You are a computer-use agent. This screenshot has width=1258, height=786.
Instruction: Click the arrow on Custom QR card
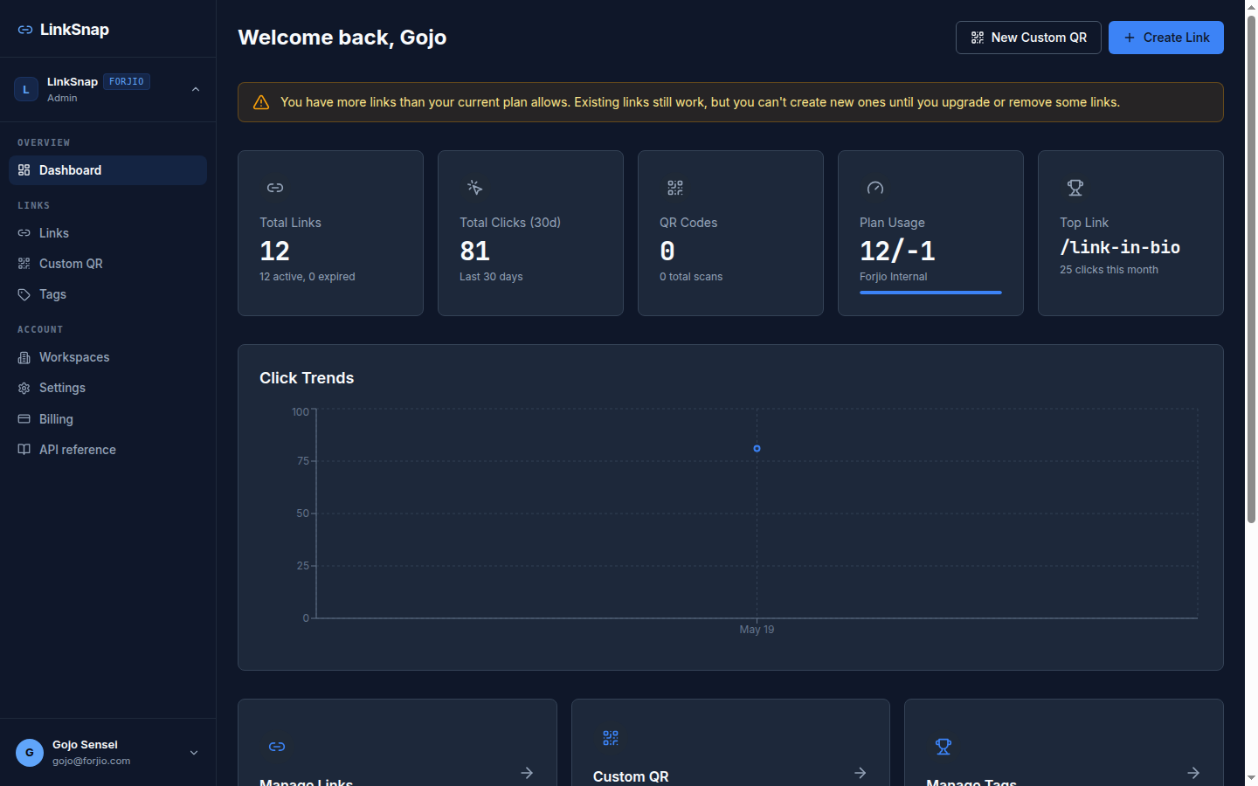[861, 773]
